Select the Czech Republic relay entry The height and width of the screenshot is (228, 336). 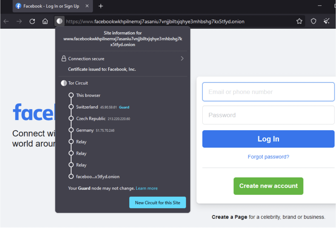click(100, 119)
